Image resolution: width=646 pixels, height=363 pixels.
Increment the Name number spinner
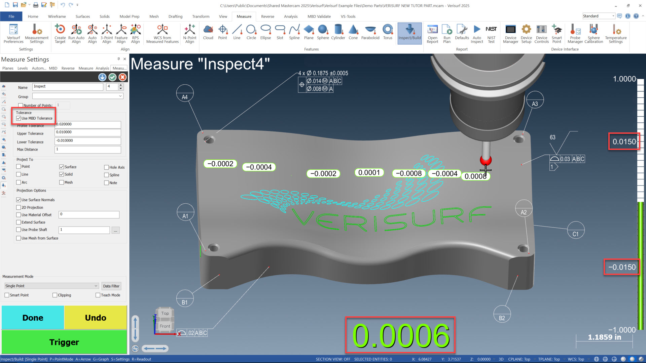[121, 85]
